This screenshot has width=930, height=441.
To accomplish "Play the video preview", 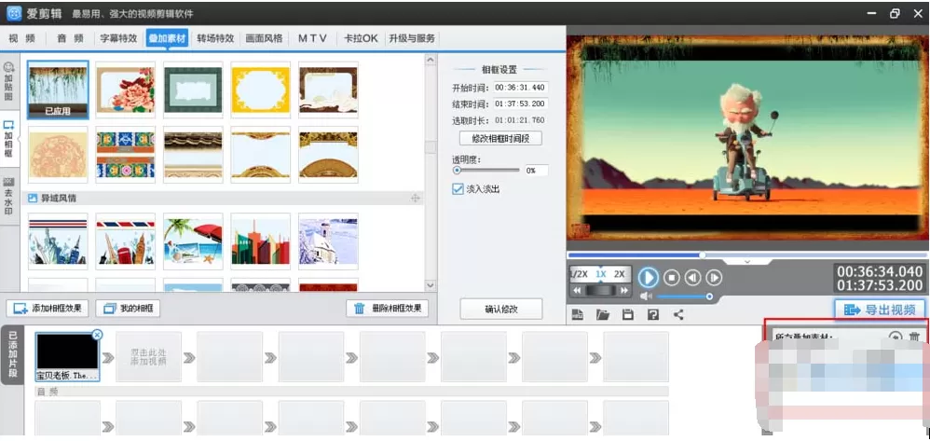I will click(x=649, y=277).
